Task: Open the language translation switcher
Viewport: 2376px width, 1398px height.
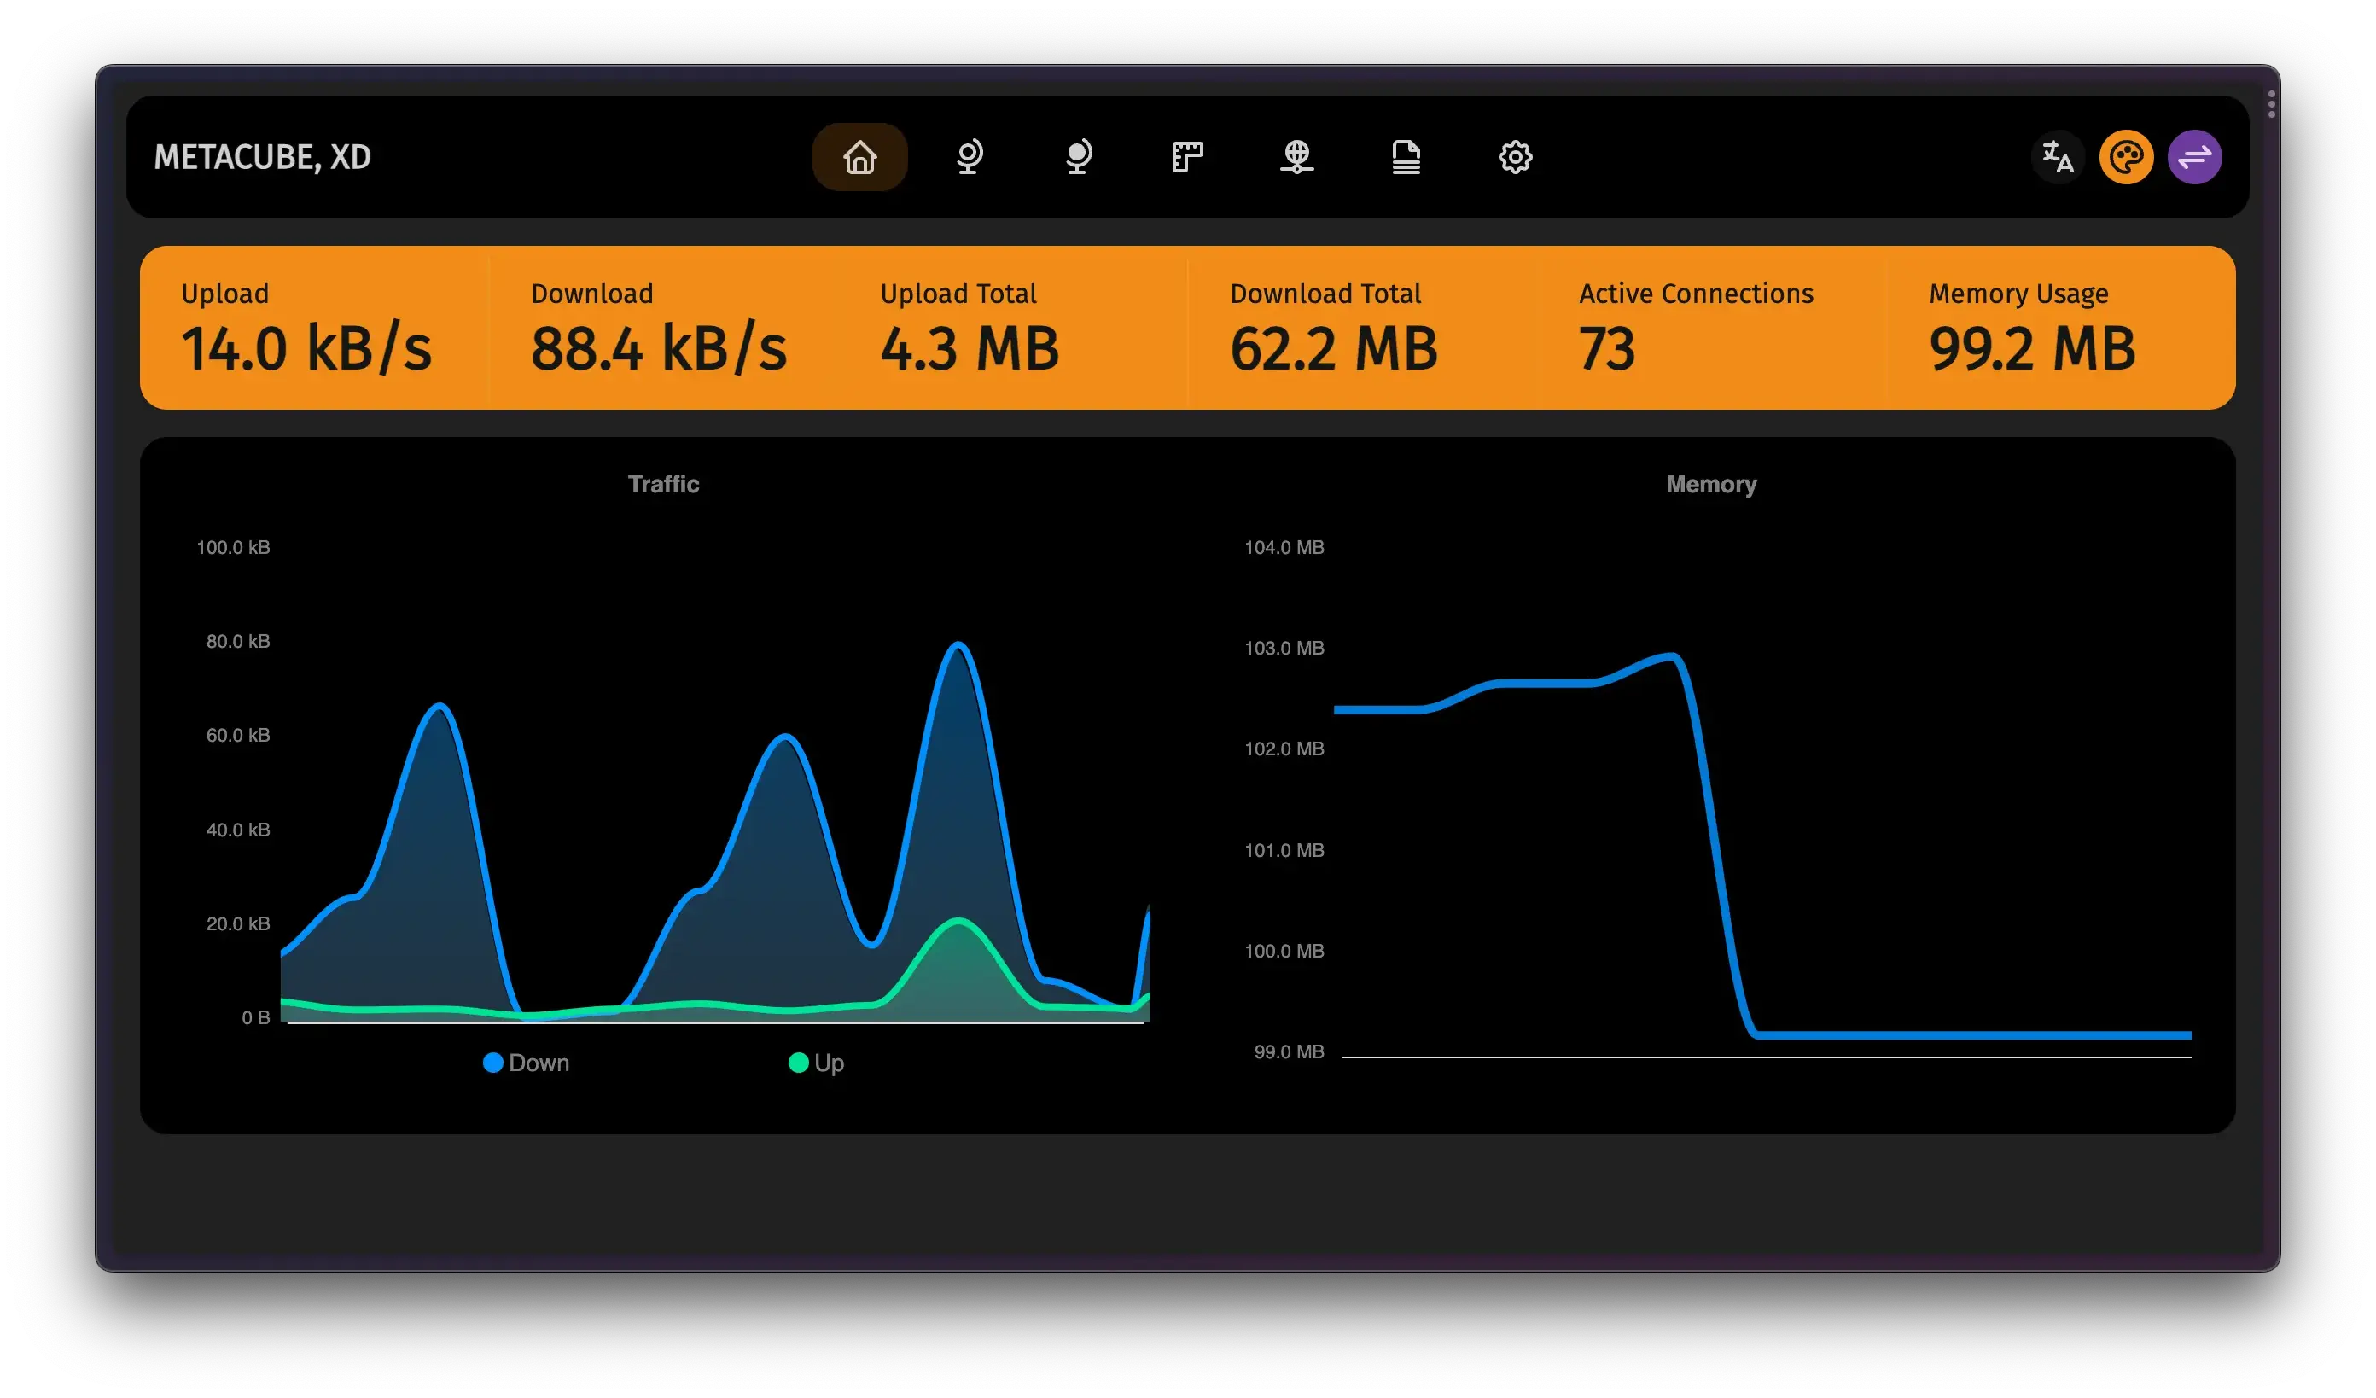Action: pyautogui.click(x=2058, y=156)
